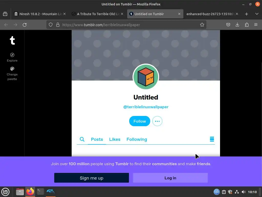Click the Sign me up button
This screenshot has width=262, height=197.
92,178
